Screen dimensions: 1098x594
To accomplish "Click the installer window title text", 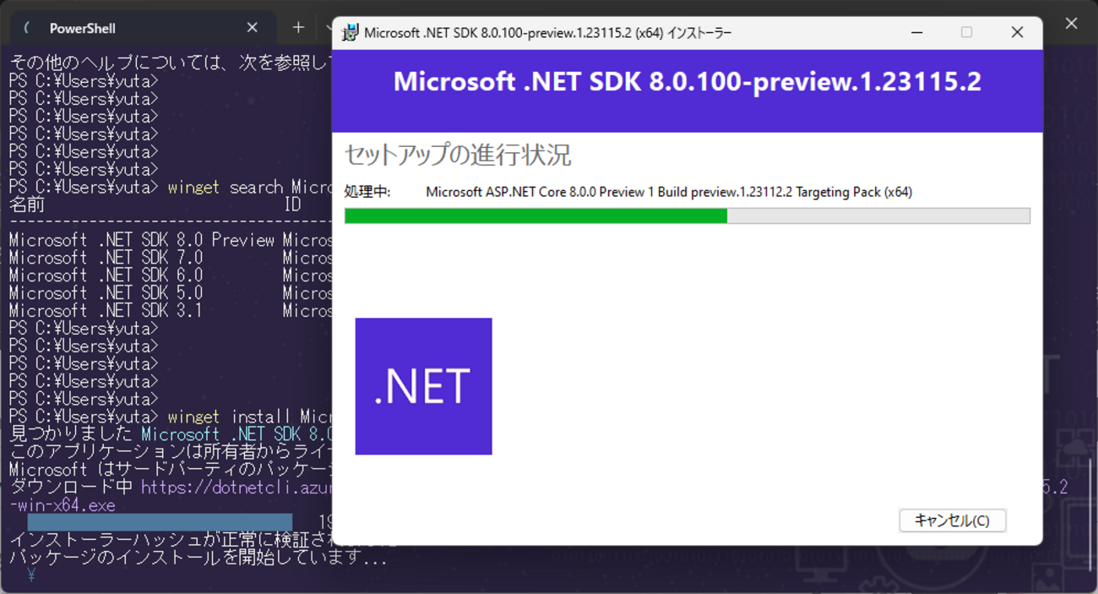I will (x=548, y=32).
